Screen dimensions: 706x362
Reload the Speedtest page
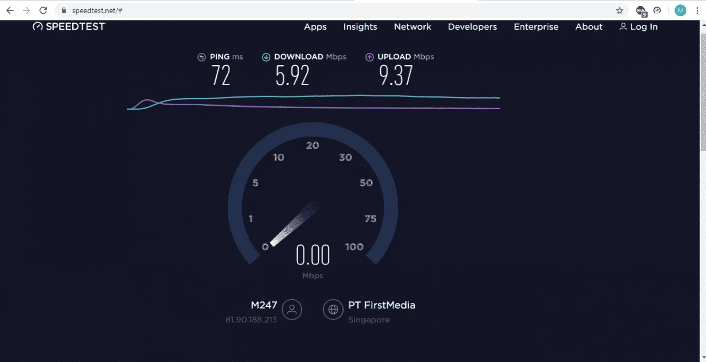point(43,10)
